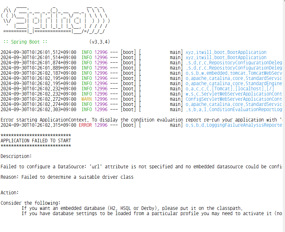
Task: Click timestamp 2024-09-30T10:26:02.187+09:00
Action: pos(38,73)
